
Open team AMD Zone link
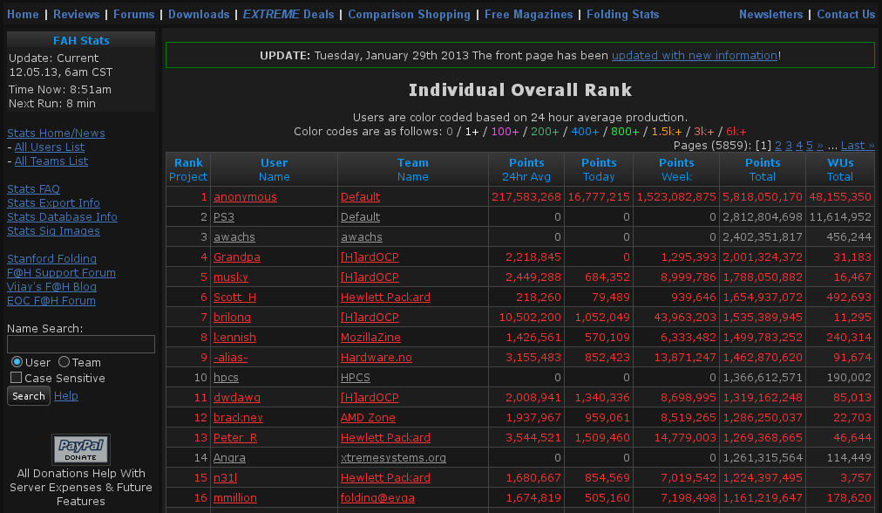click(368, 418)
